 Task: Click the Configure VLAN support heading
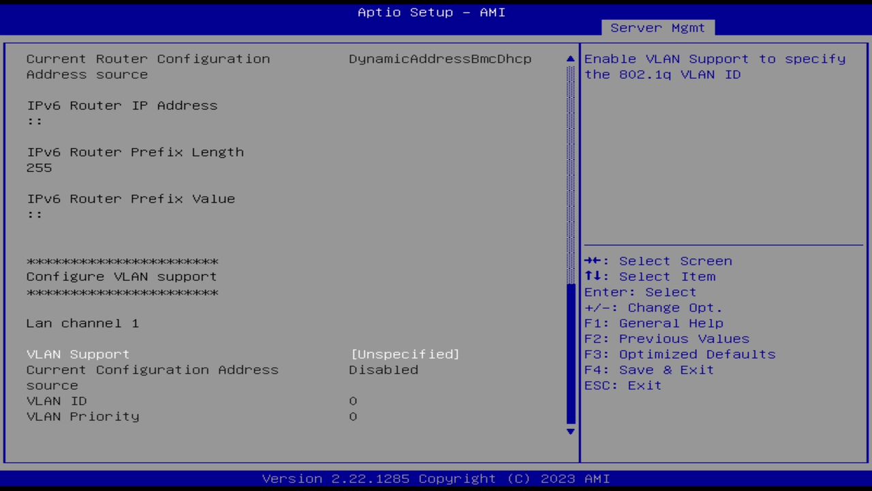[x=122, y=277]
